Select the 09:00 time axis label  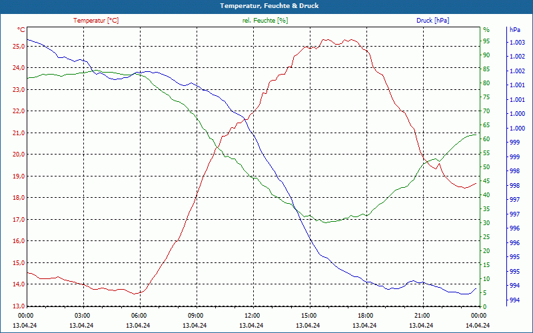(195, 316)
